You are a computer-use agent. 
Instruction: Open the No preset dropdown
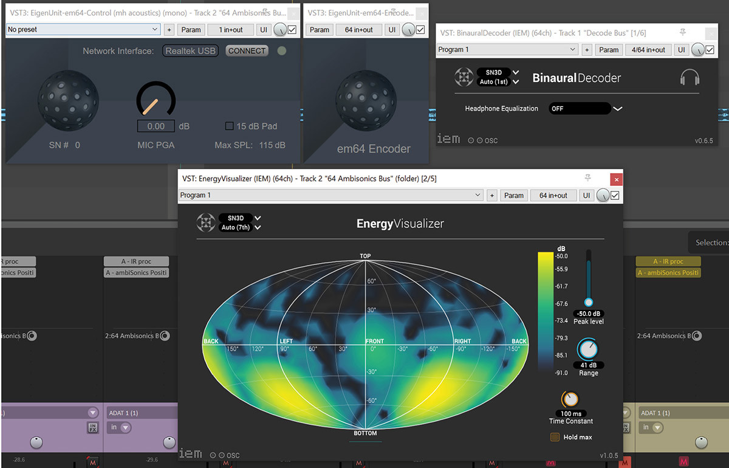(x=83, y=29)
